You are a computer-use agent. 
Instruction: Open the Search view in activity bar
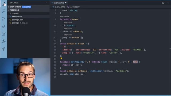coord(3,11)
